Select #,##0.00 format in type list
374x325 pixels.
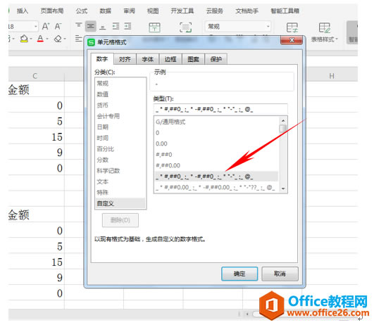216,165
